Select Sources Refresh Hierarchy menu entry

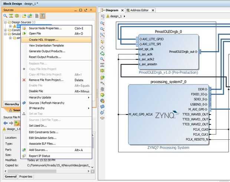tap(56, 103)
